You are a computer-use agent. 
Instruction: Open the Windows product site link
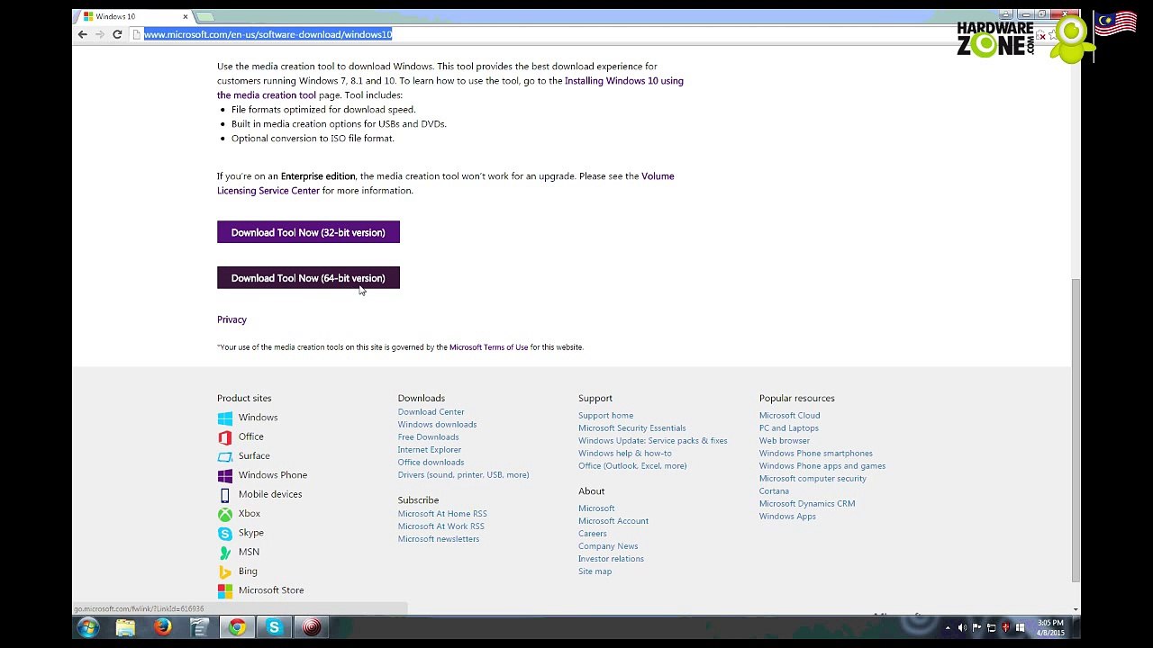coord(258,418)
